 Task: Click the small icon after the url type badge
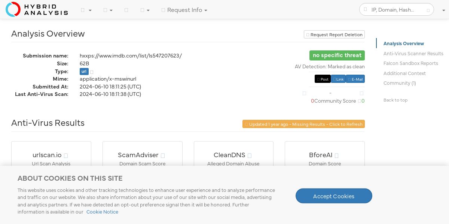point(92,72)
